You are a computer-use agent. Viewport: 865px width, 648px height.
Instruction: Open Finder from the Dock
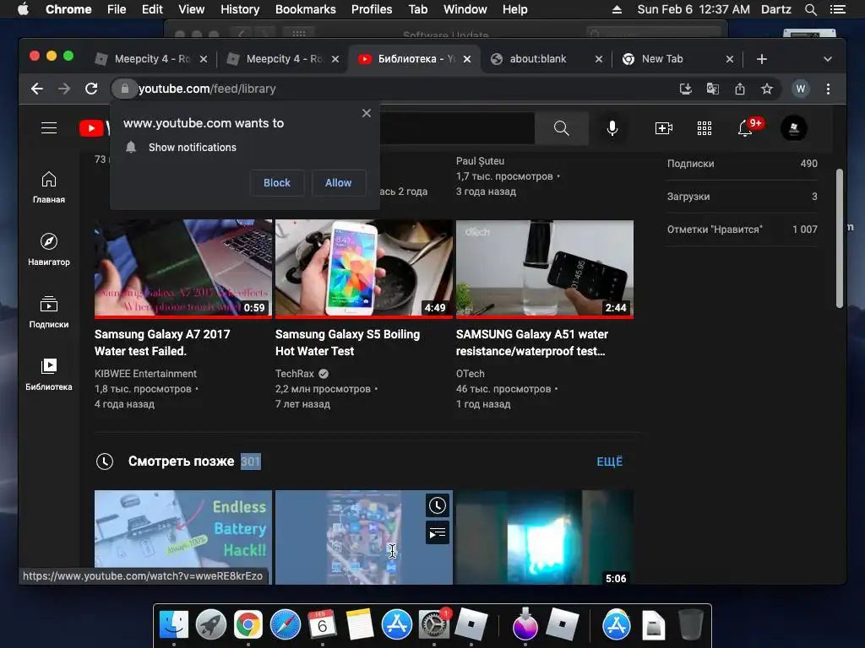pos(174,625)
